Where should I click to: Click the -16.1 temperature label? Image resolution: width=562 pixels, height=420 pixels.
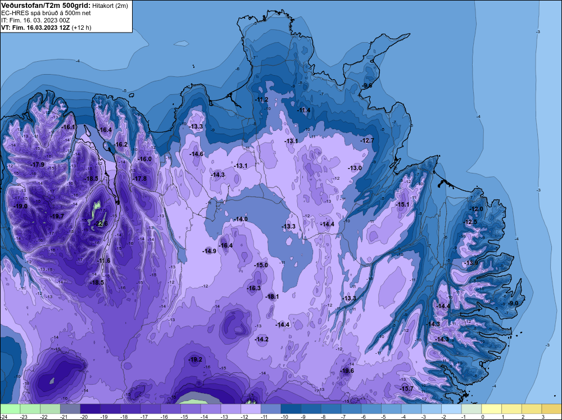69,127
